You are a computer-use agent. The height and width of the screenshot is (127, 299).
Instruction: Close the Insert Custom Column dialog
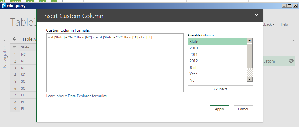[x=256, y=16]
